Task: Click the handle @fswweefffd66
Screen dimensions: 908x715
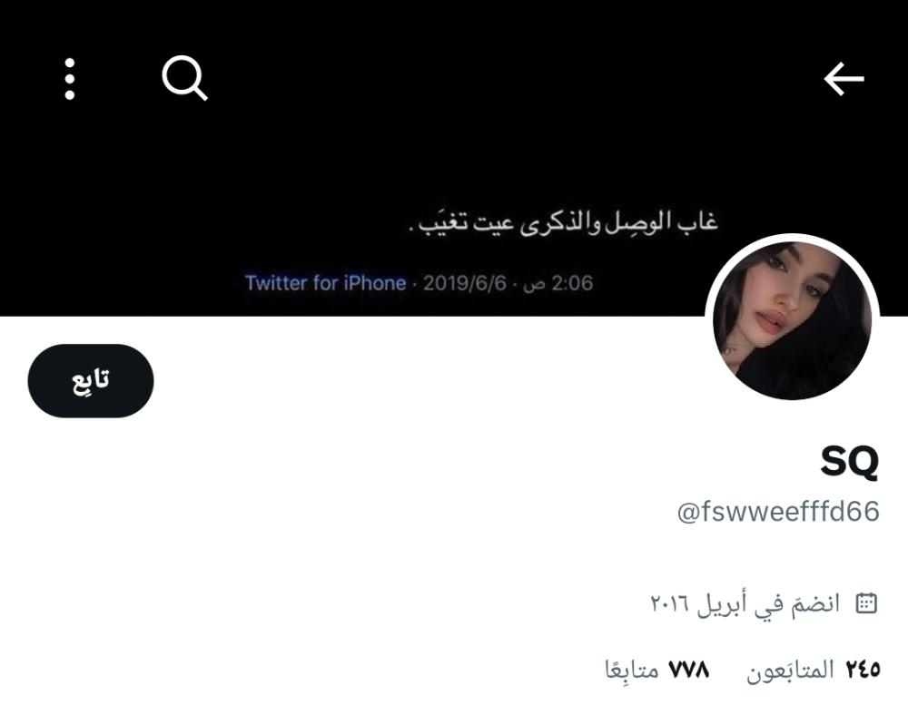Action: point(778,512)
